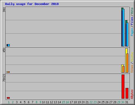Image resolution: width=135 pixels, height=105 pixels.
Task: Click day label 30 on the axis
Action: [123, 102]
